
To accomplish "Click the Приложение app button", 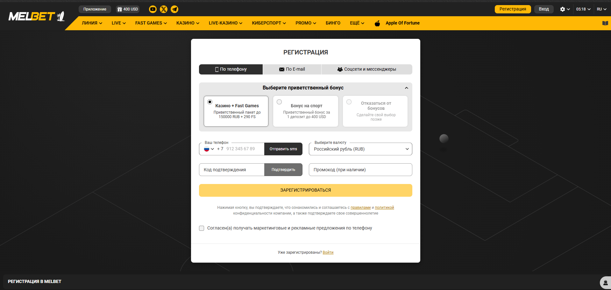I will click(95, 9).
